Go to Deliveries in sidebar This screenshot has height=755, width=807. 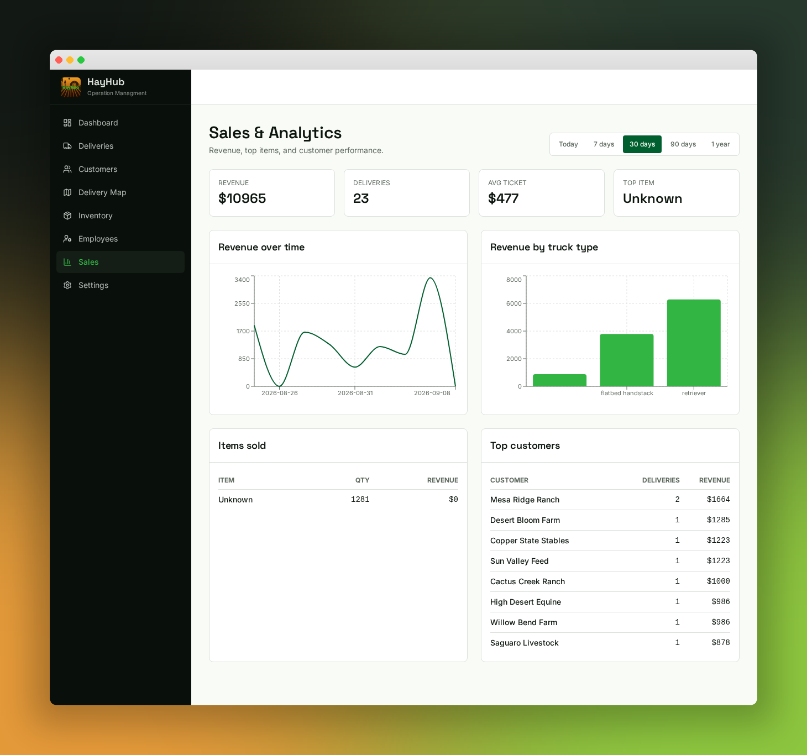click(120, 146)
